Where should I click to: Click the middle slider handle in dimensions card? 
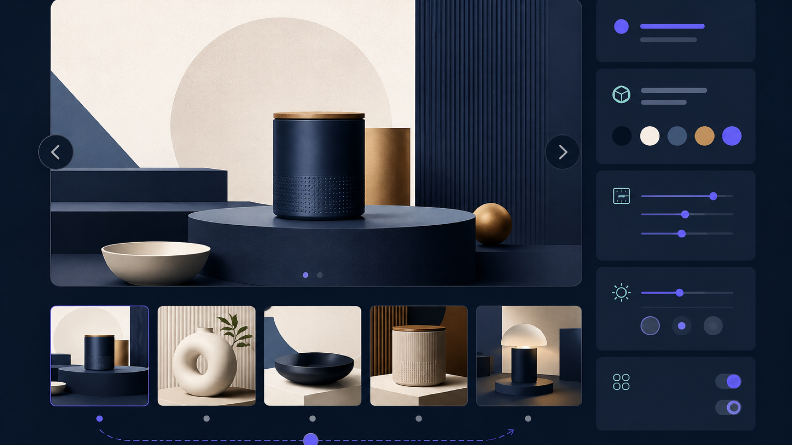click(685, 215)
